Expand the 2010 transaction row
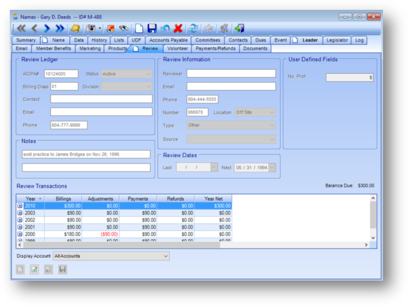This screenshot has width=409, height=306. 20,206
